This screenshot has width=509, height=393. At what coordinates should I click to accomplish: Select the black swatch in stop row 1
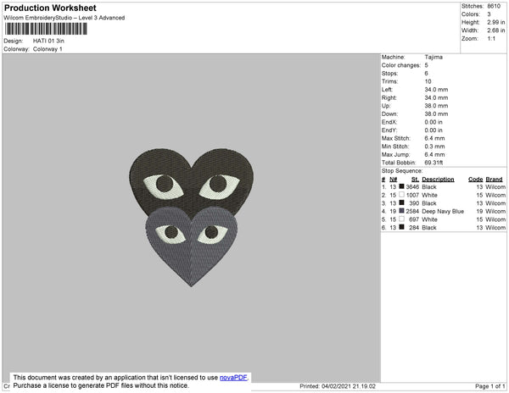click(x=401, y=186)
